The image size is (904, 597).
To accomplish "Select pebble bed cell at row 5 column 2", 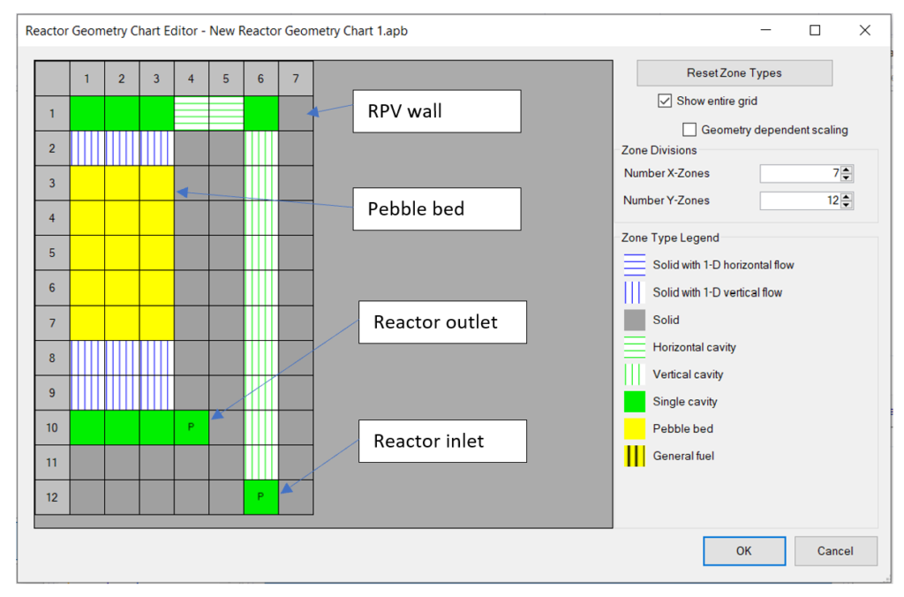I will [122, 253].
